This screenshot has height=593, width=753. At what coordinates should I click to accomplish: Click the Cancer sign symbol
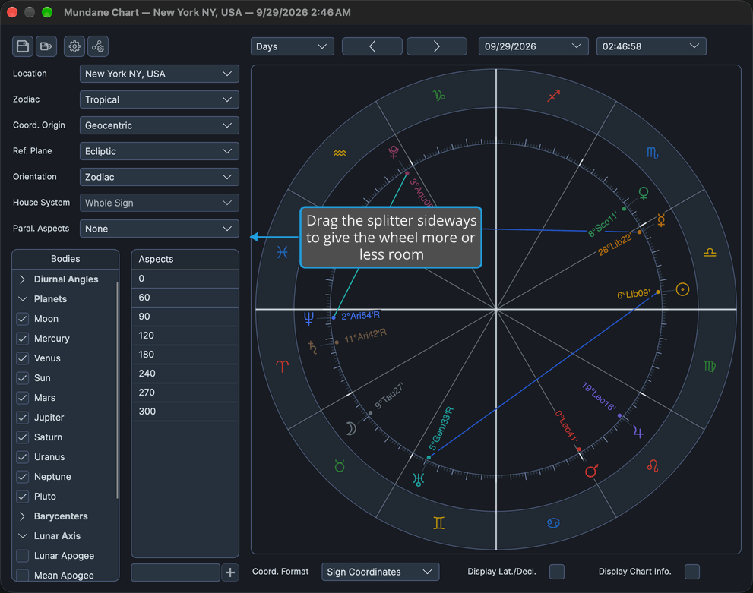tap(553, 523)
